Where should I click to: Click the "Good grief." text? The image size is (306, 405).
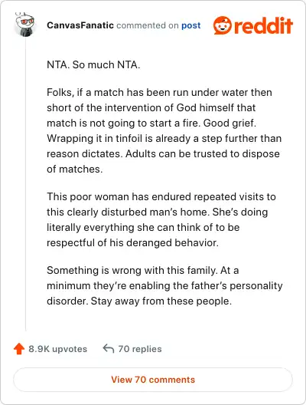[x=229, y=123]
